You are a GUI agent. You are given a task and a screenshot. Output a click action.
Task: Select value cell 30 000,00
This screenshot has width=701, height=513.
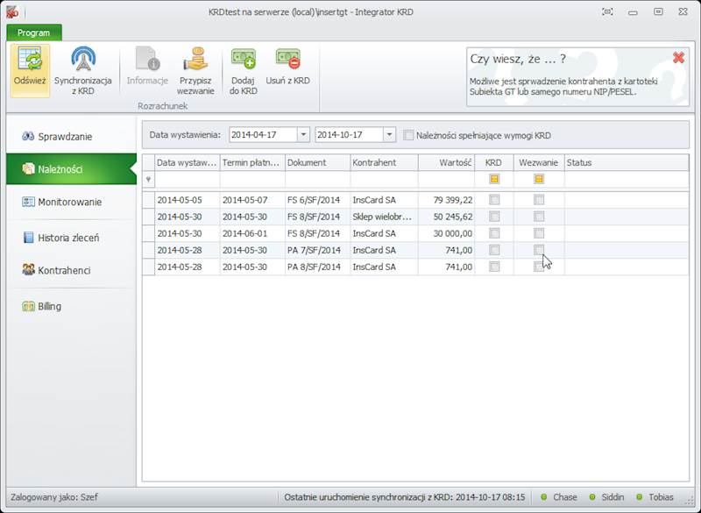447,233
